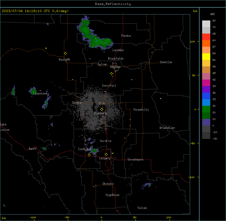Click the 80 value on dBZ scale

click(214, 21)
